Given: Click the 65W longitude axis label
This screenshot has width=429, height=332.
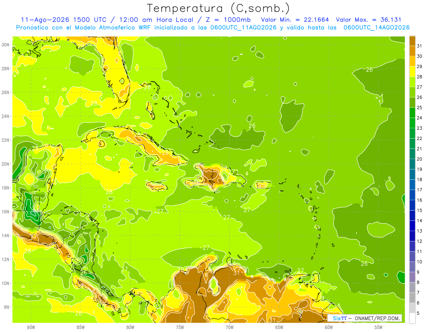Looking at the screenshot, I should 279,327.
